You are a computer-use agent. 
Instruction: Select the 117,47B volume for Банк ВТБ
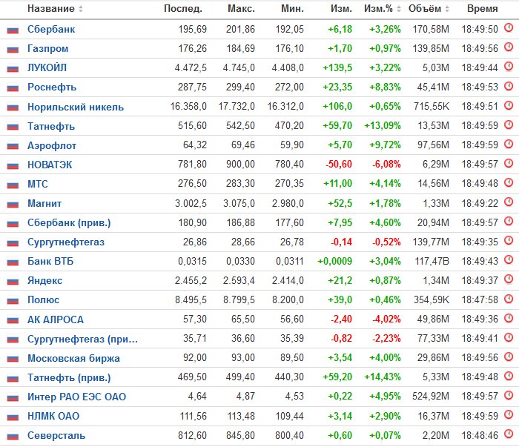click(432, 262)
